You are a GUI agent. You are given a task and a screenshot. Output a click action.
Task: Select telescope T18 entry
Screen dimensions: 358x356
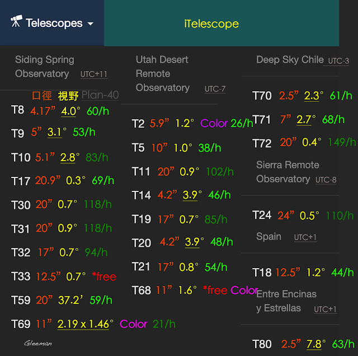[262, 273]
